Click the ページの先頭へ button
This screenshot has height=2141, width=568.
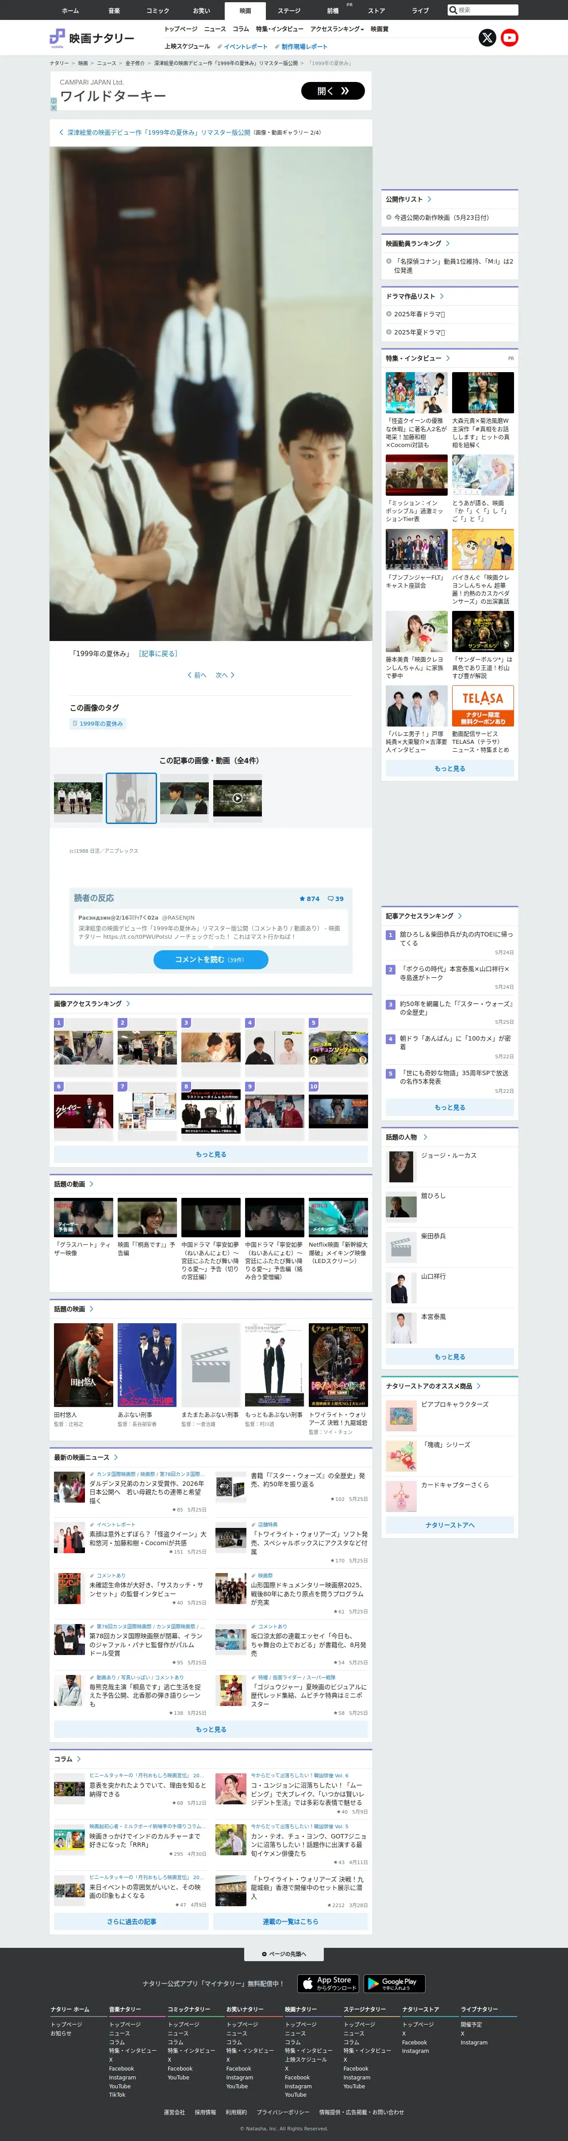(x=284, y=1954)
